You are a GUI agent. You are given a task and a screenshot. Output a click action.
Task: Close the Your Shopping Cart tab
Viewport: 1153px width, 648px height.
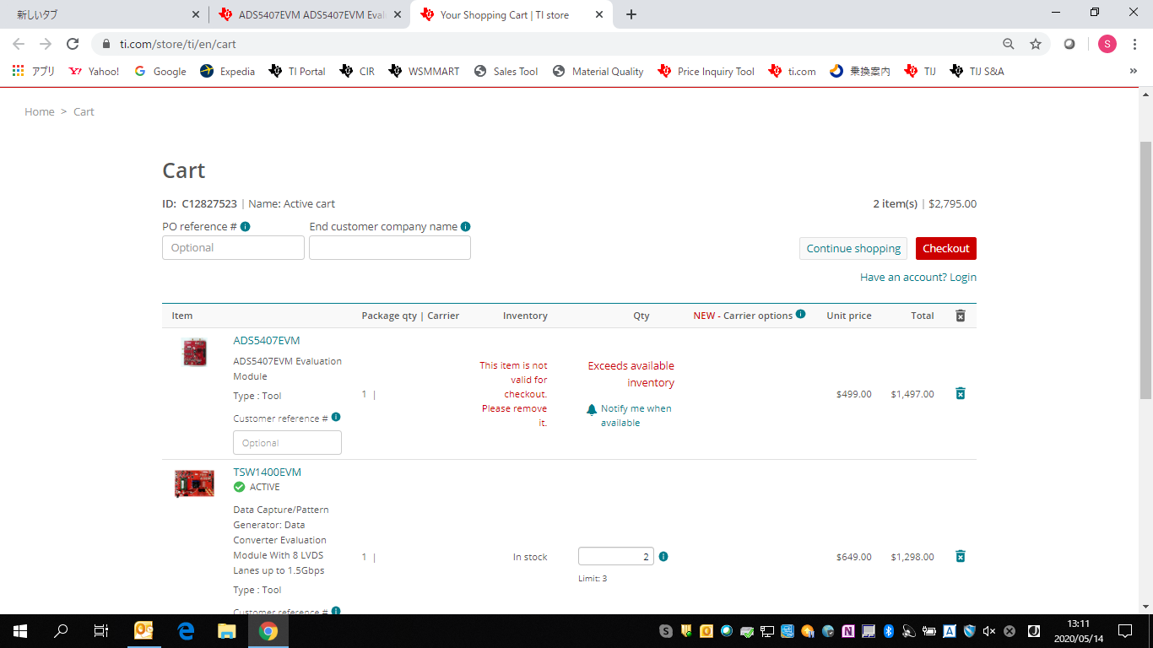600,14
